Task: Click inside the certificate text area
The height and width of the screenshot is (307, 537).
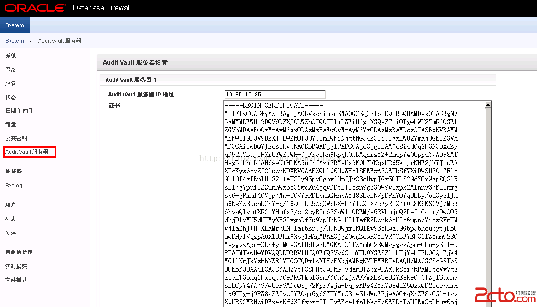Action: click(354, 204)
